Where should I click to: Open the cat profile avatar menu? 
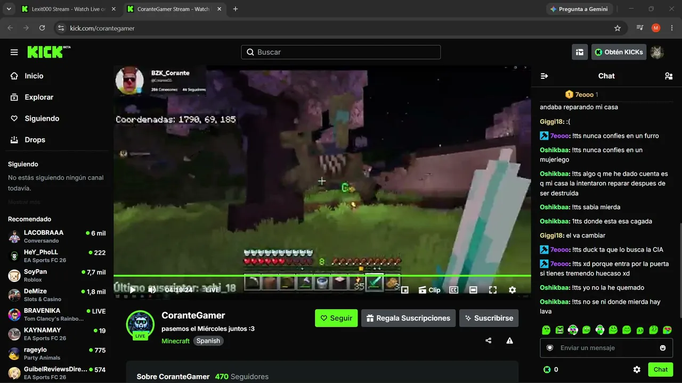click(x=657, y=52)
